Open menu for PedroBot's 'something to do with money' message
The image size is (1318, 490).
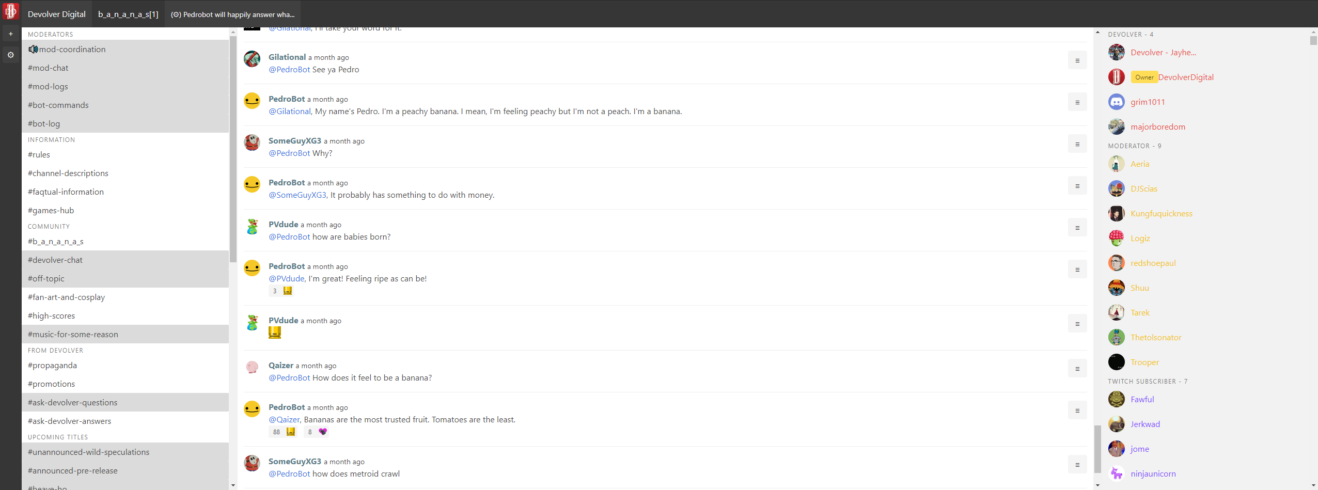point(1077,186)
